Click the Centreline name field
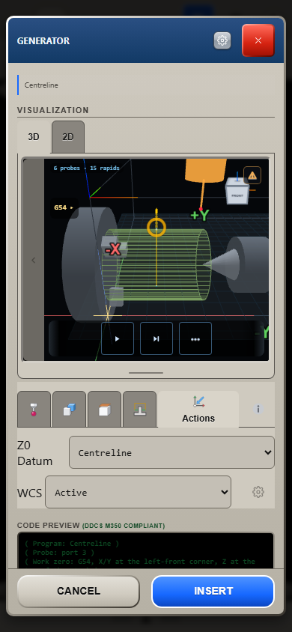292x632 pixels. [x=146, y=85]
